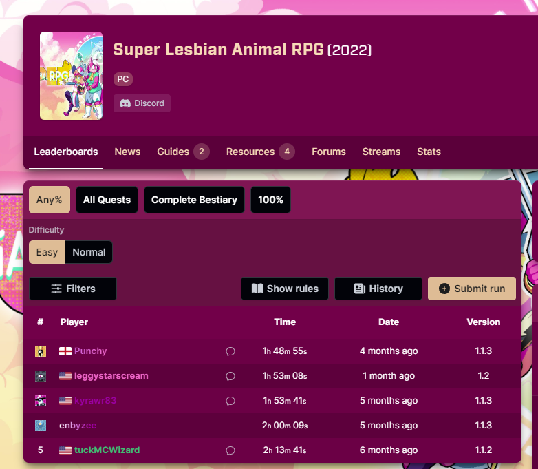
Task: Click US flag next to tuckMCWizard
Action: tap(65, 450)
